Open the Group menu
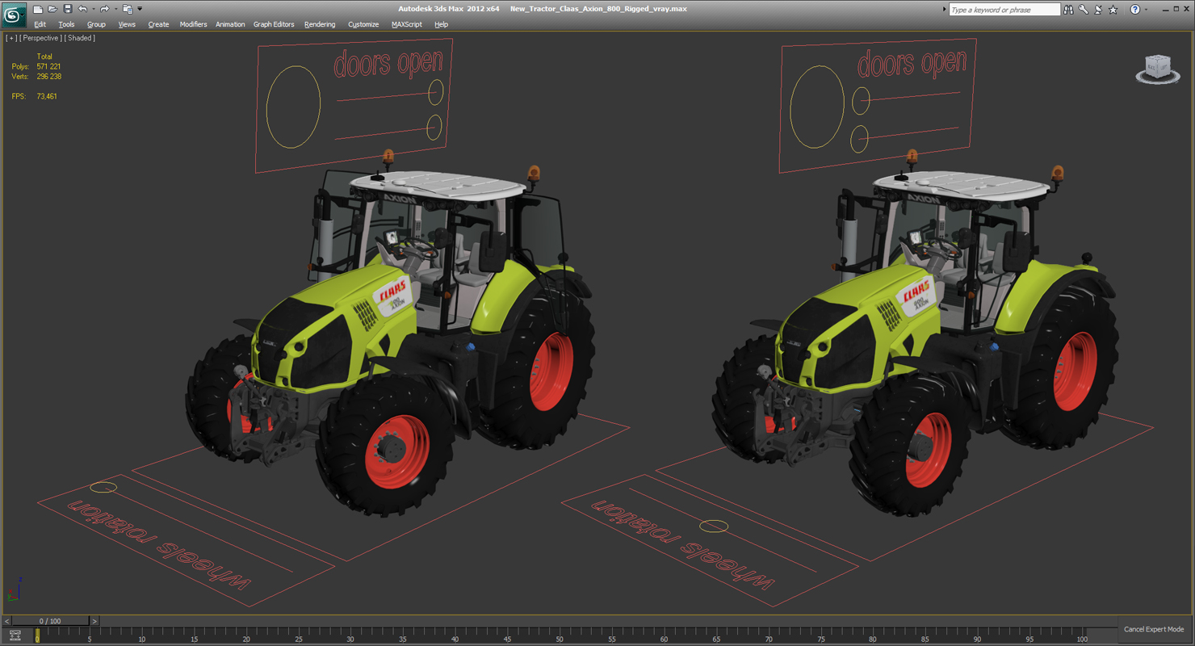This screenshot has width=1195, height=646. pos(96,24)
